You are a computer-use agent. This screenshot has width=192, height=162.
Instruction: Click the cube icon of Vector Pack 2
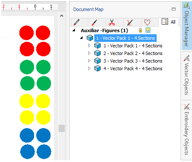coord(97,53)
